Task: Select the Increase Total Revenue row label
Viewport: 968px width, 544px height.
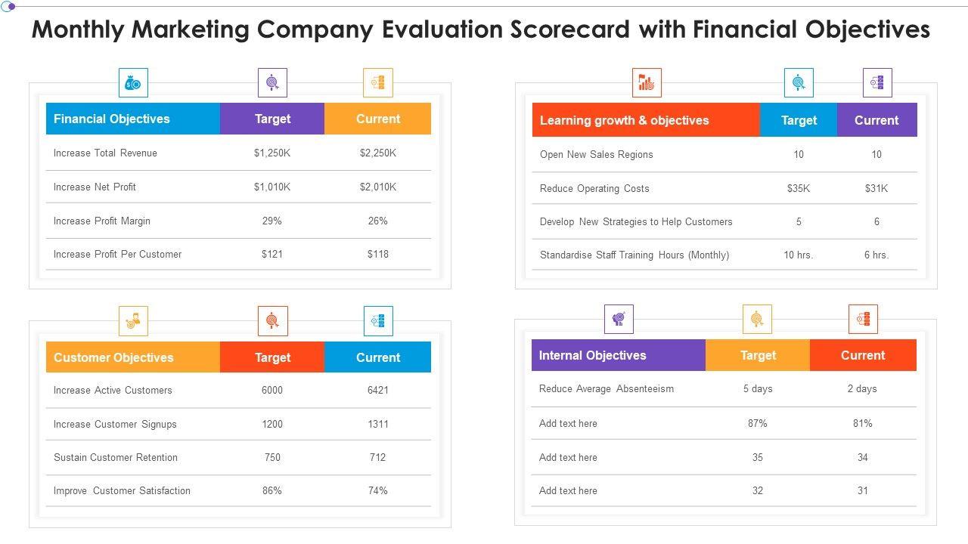Action: tap(105, 153)
